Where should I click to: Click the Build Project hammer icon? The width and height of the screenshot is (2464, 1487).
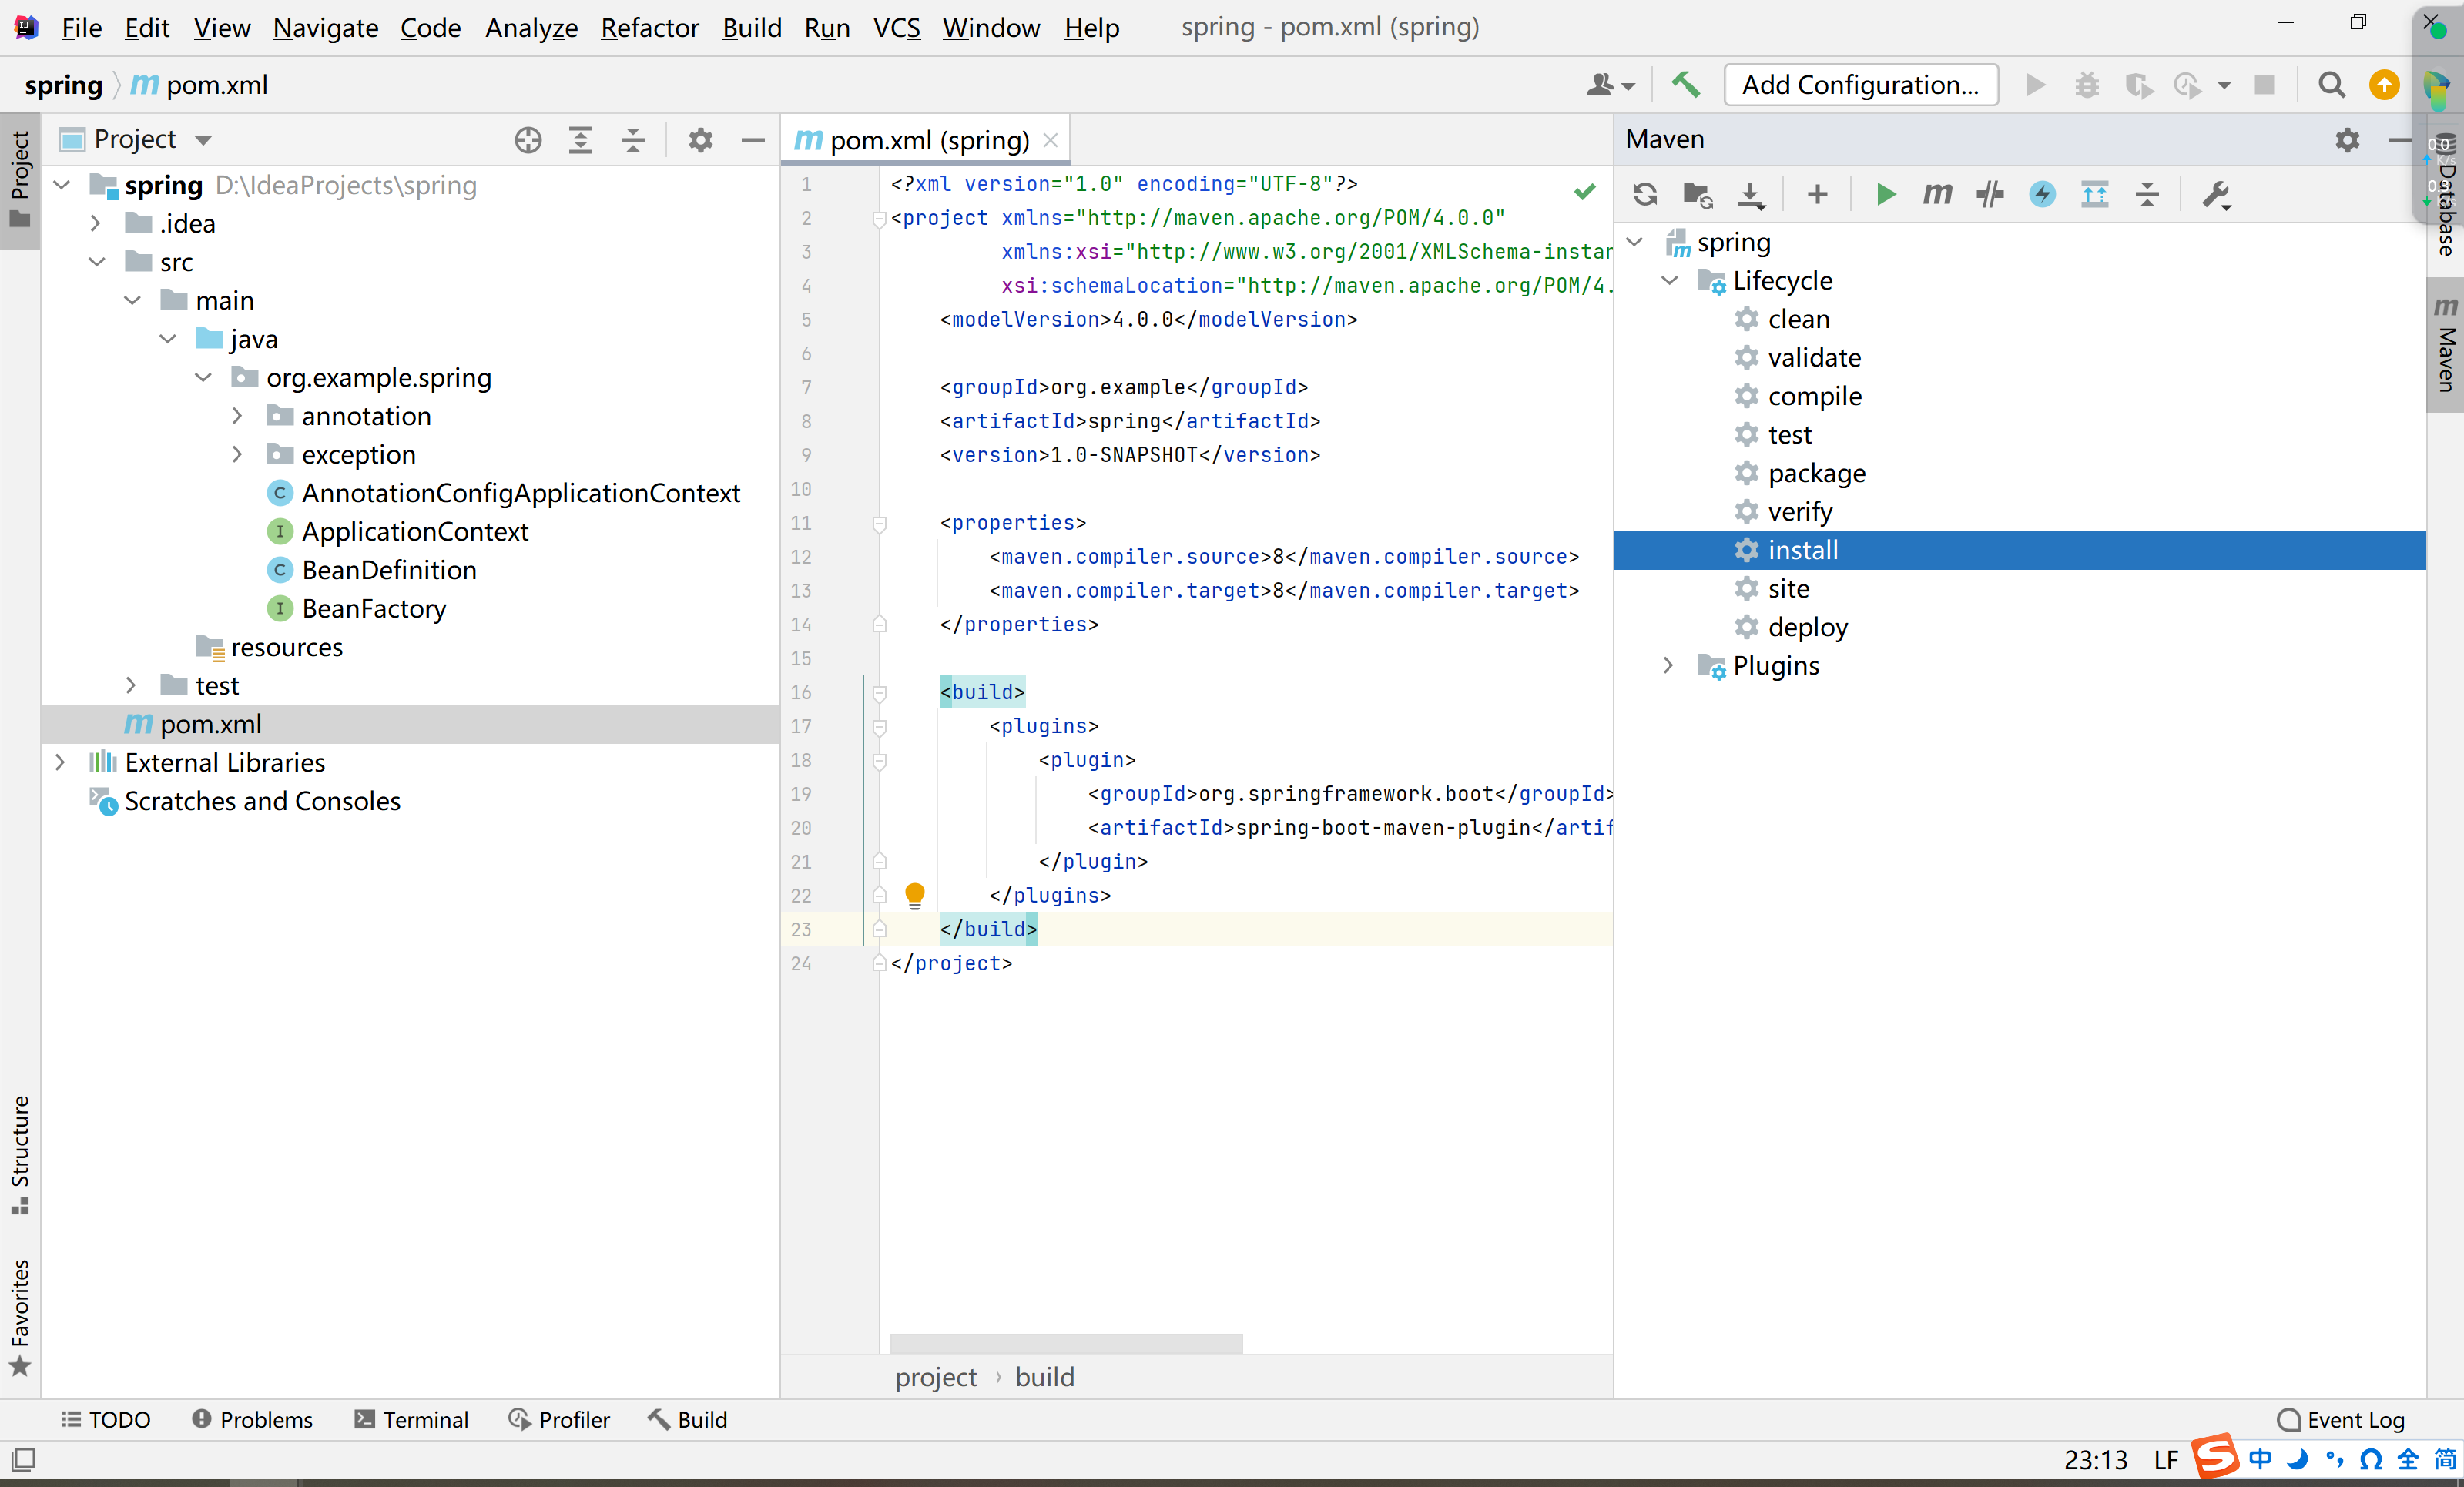(1686, 85)
